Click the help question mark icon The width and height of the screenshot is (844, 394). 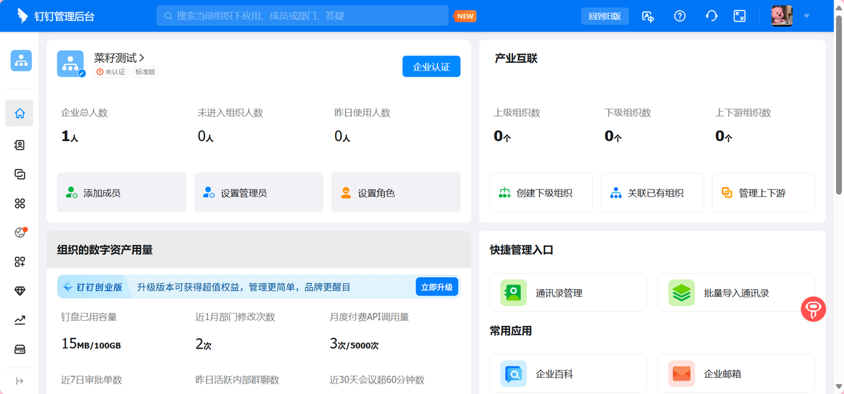[x=680, y=16]
